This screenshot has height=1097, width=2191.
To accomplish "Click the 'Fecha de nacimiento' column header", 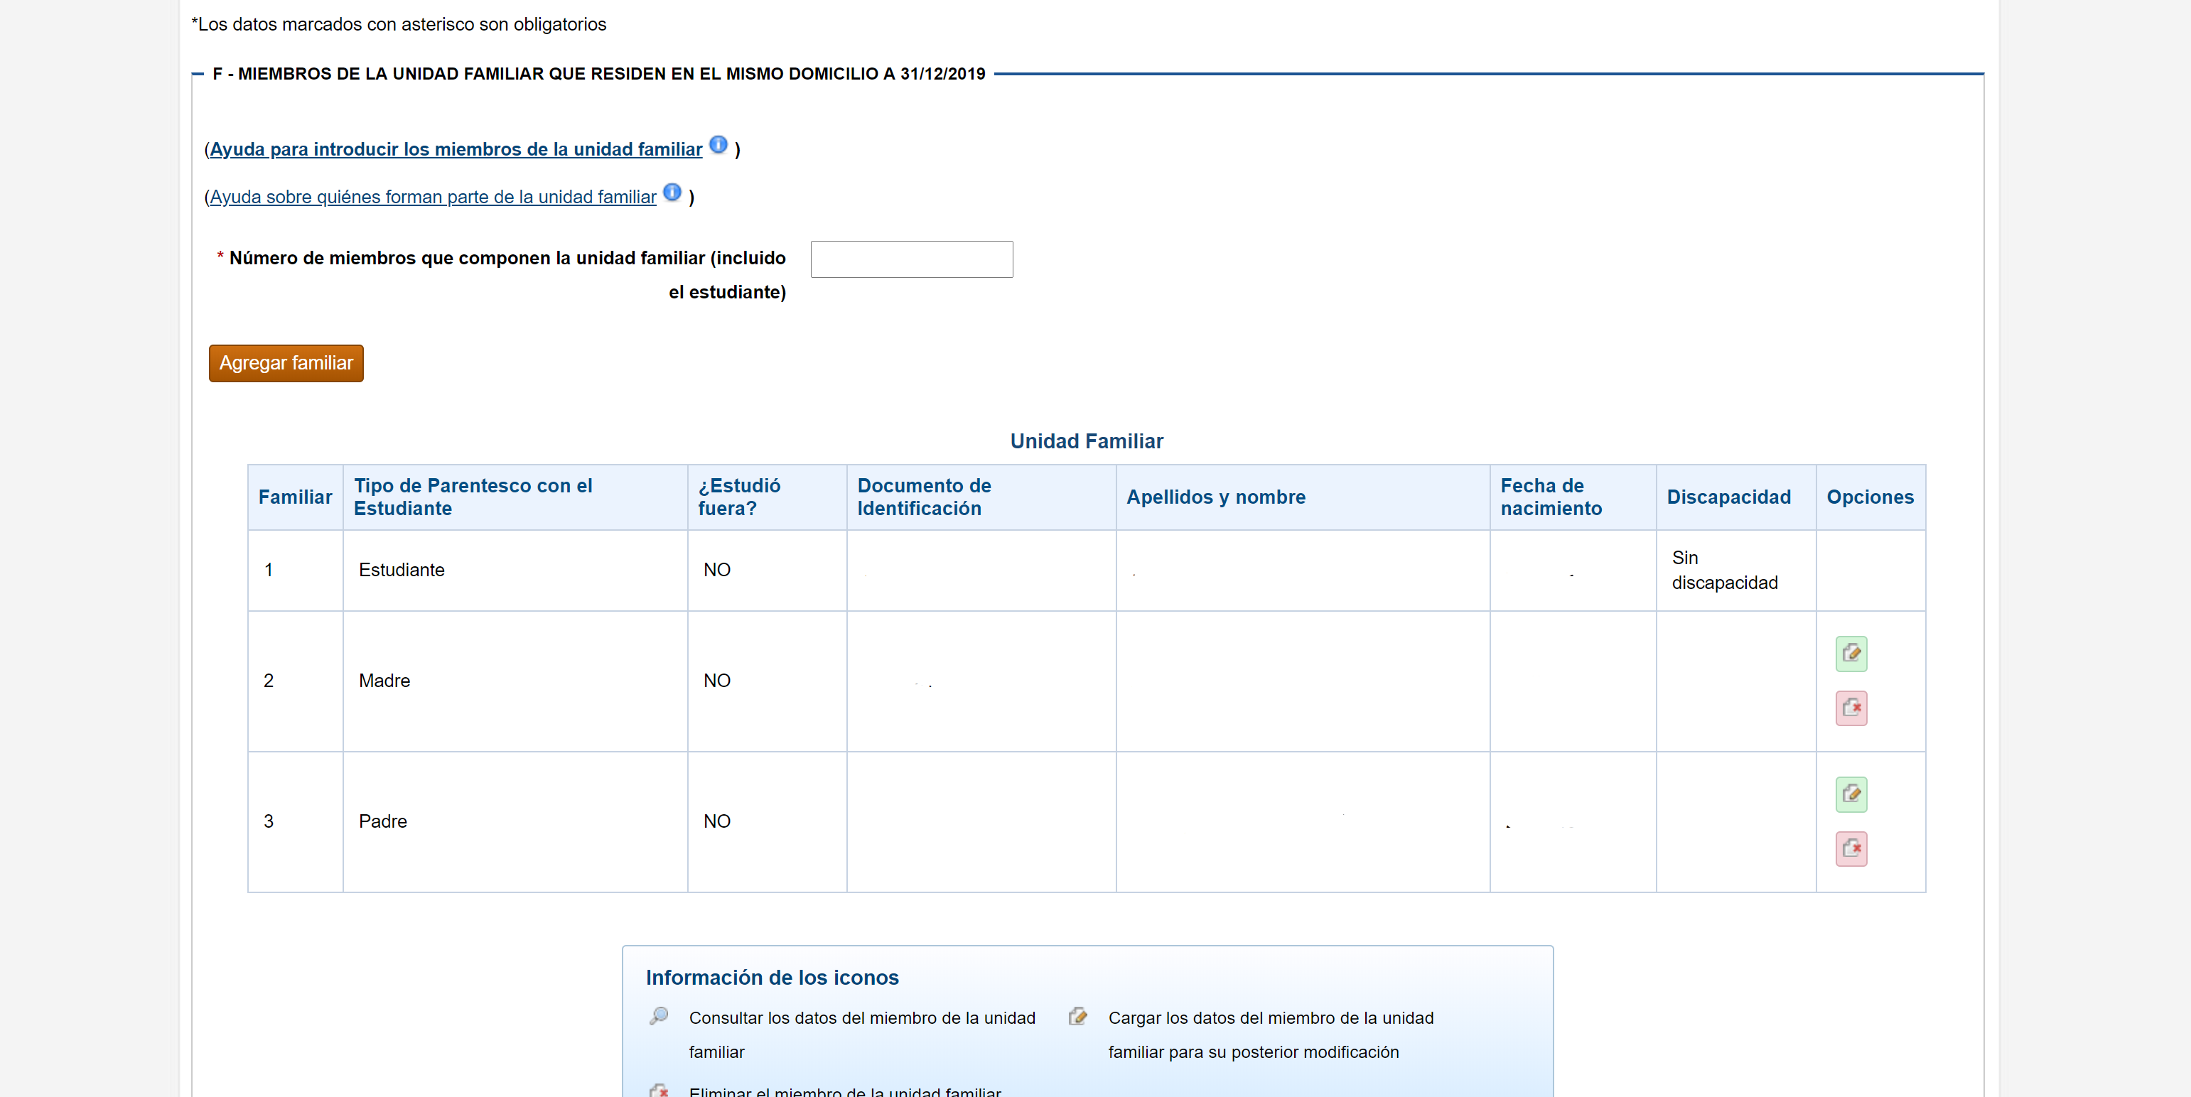I will (1572, 497).
